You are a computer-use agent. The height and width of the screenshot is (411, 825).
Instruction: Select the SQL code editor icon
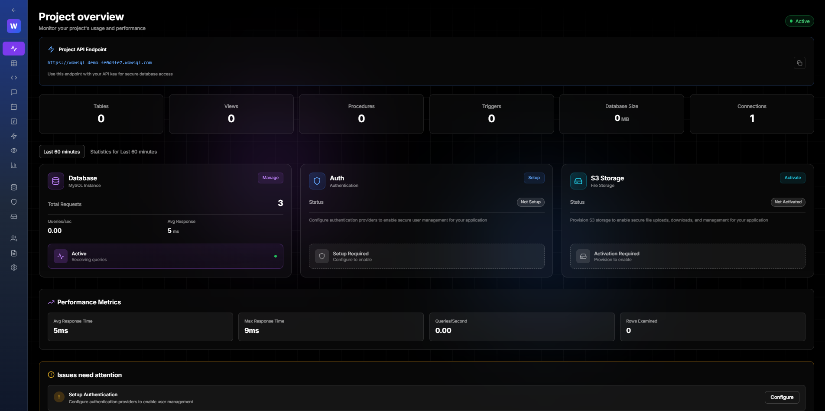[13, 78]
